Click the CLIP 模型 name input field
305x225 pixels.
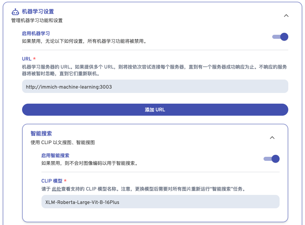tap(160, 202)
